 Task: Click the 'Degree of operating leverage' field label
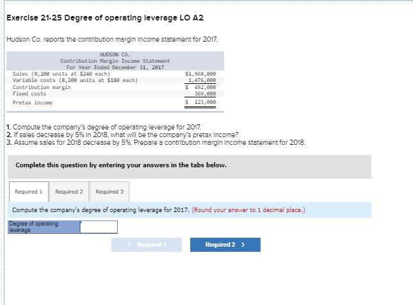pos(44,227)
